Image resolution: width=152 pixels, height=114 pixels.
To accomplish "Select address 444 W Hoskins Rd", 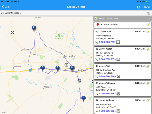I will click(x=104, y=53).
